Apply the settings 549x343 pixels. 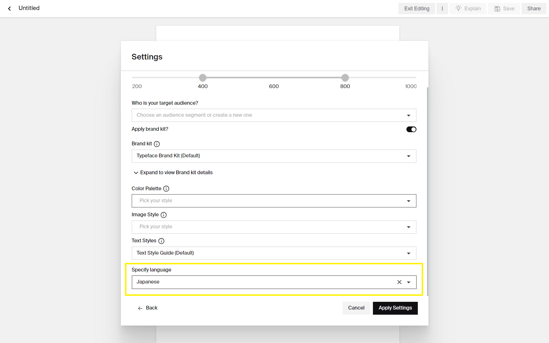pos(395,308)
